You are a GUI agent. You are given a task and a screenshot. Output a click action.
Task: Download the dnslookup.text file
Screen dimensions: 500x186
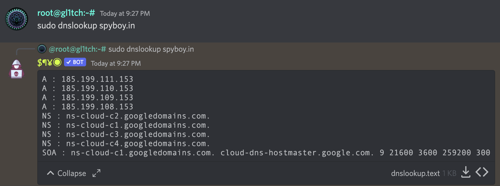pos(466,172)
